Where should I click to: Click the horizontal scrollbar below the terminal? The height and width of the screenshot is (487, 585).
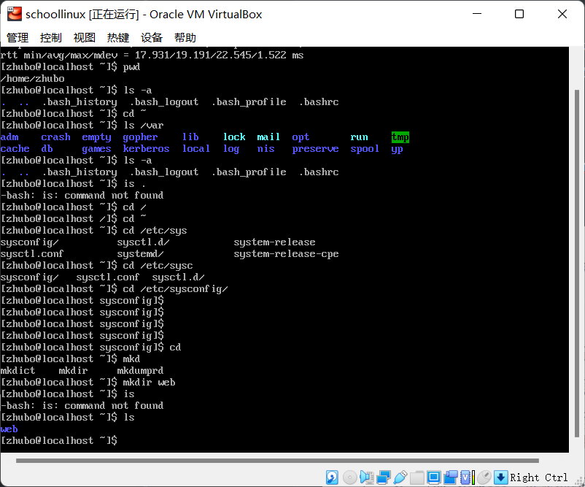(x=278, y=461)
